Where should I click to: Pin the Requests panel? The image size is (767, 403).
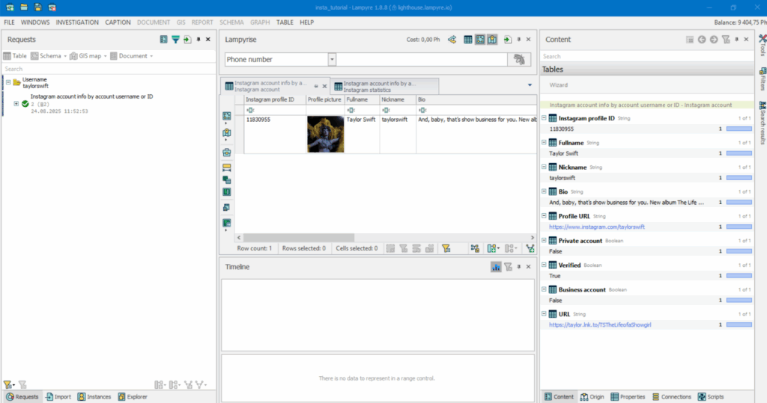[x=198, y=40]
